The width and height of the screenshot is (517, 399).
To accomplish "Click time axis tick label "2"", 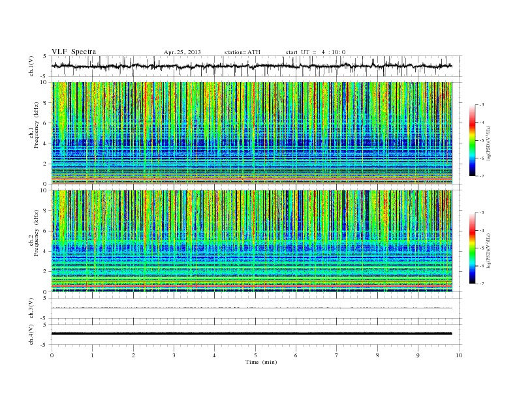I will [133, 355].
